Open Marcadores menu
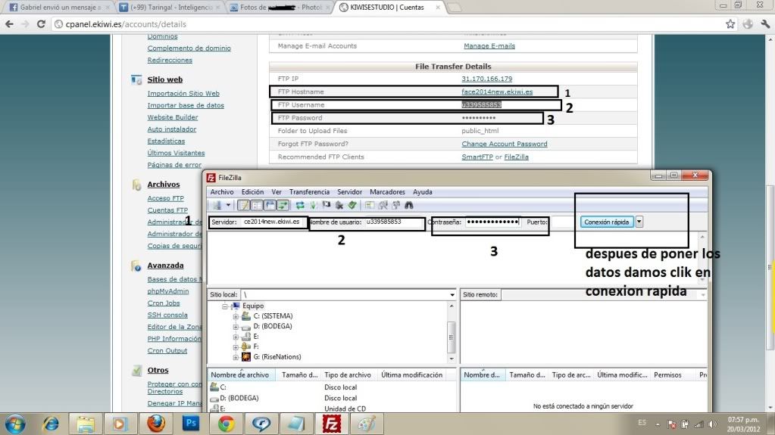Image resolution: width=775 pixels, height=435 pixels. (x=387, y=191)
